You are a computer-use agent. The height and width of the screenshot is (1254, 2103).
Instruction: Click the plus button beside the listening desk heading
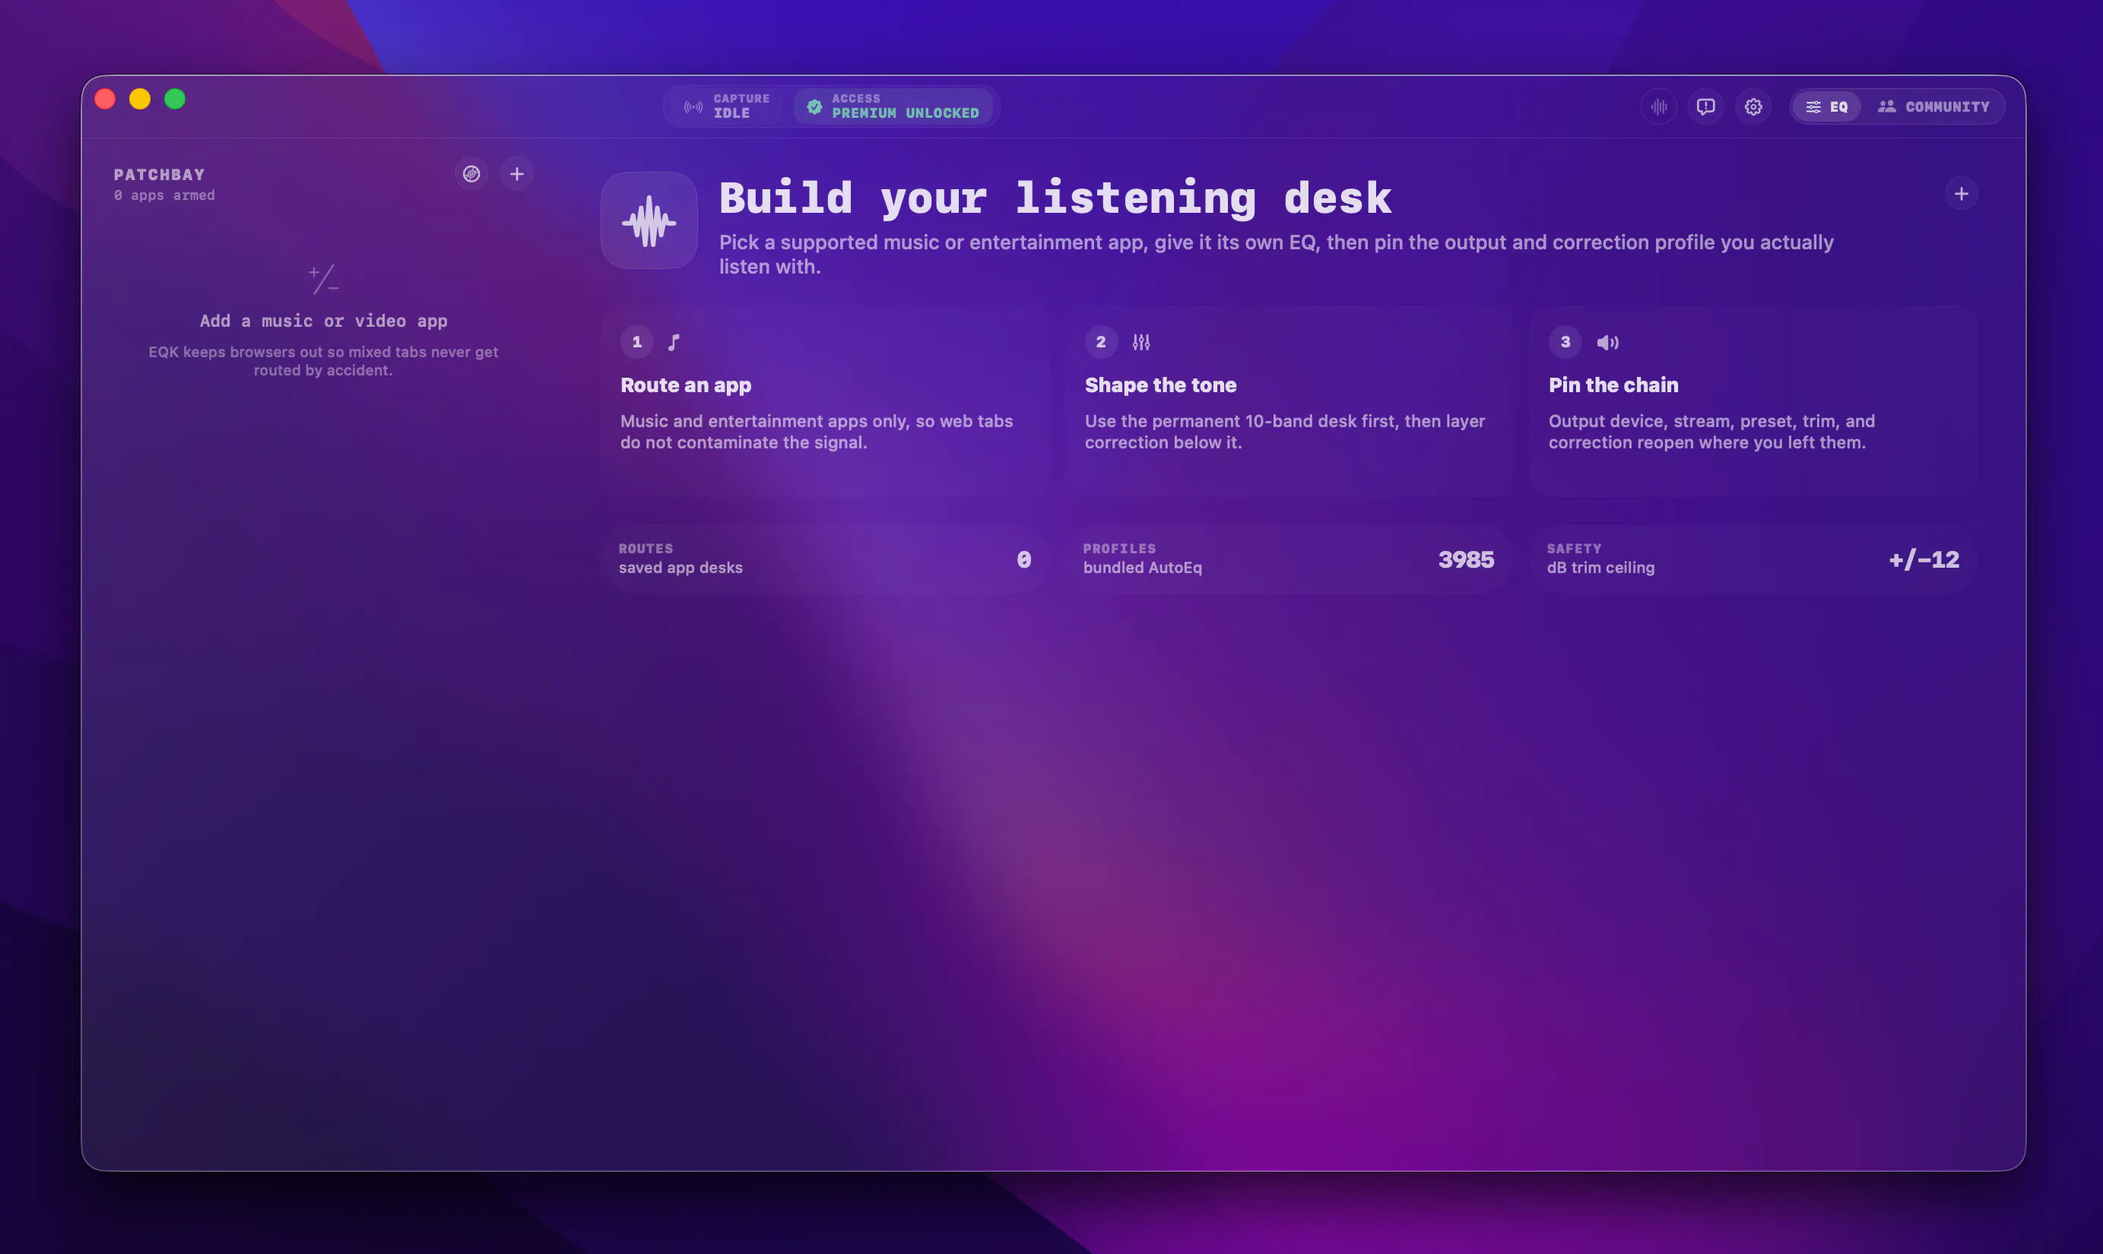[1961, 195]
